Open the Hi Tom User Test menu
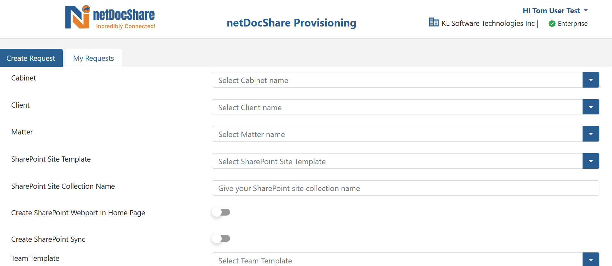 pos(555,11)
